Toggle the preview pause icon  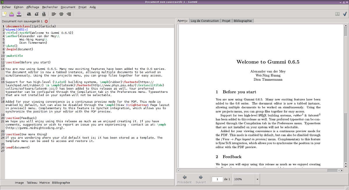337,14
